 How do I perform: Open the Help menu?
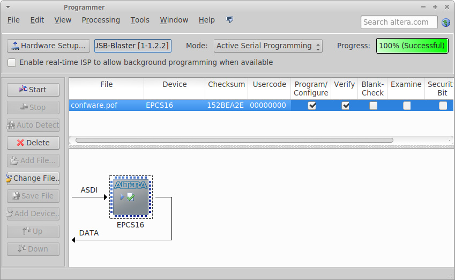coord(207,20)
